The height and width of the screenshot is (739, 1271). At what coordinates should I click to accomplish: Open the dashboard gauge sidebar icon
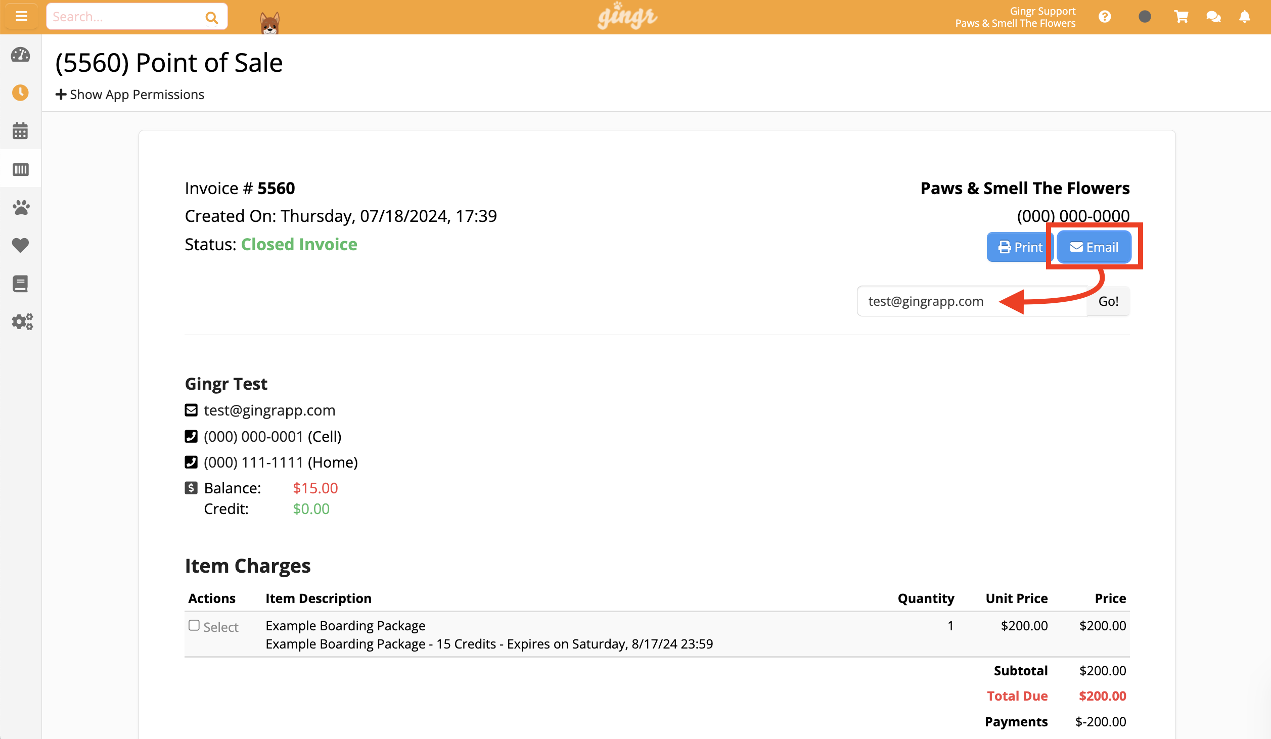pyautogui.click(x=20, y=55)
